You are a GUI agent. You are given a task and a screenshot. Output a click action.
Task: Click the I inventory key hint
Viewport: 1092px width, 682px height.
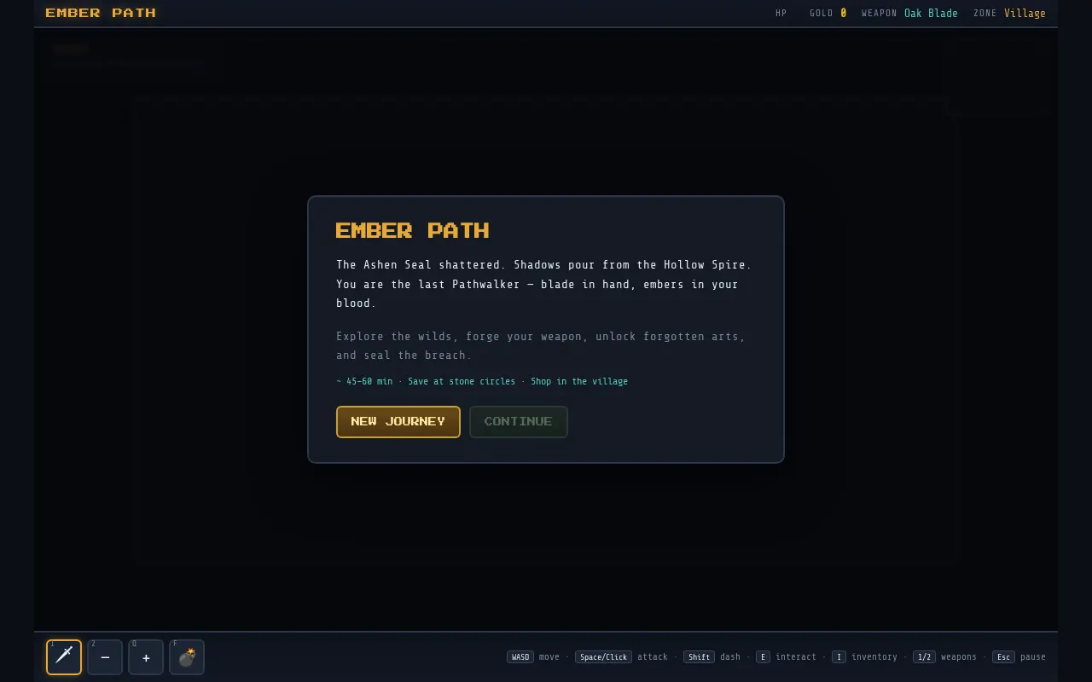[839, 657]
